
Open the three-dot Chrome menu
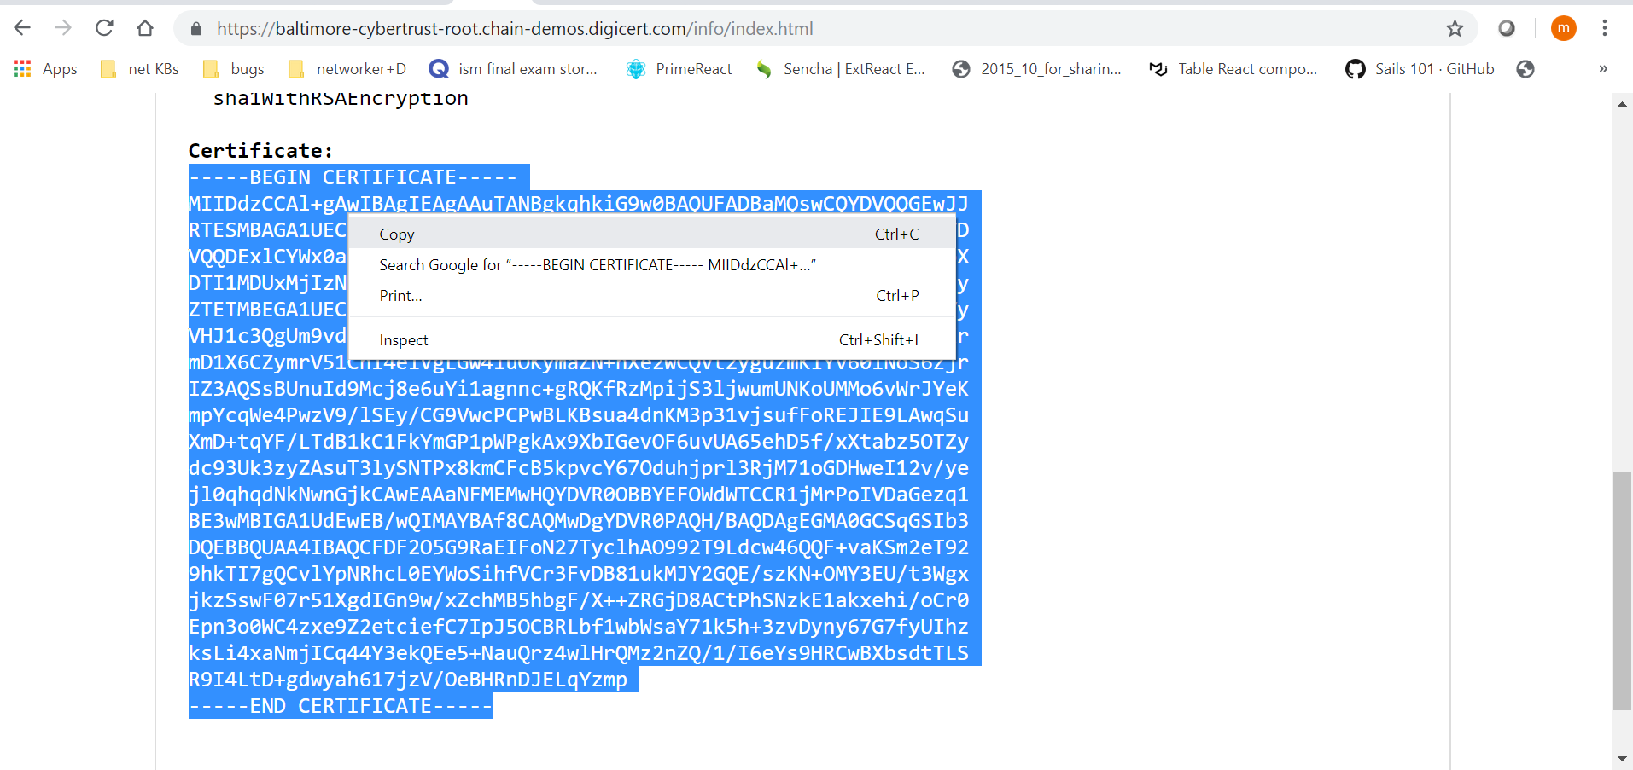click(1605, 28)
